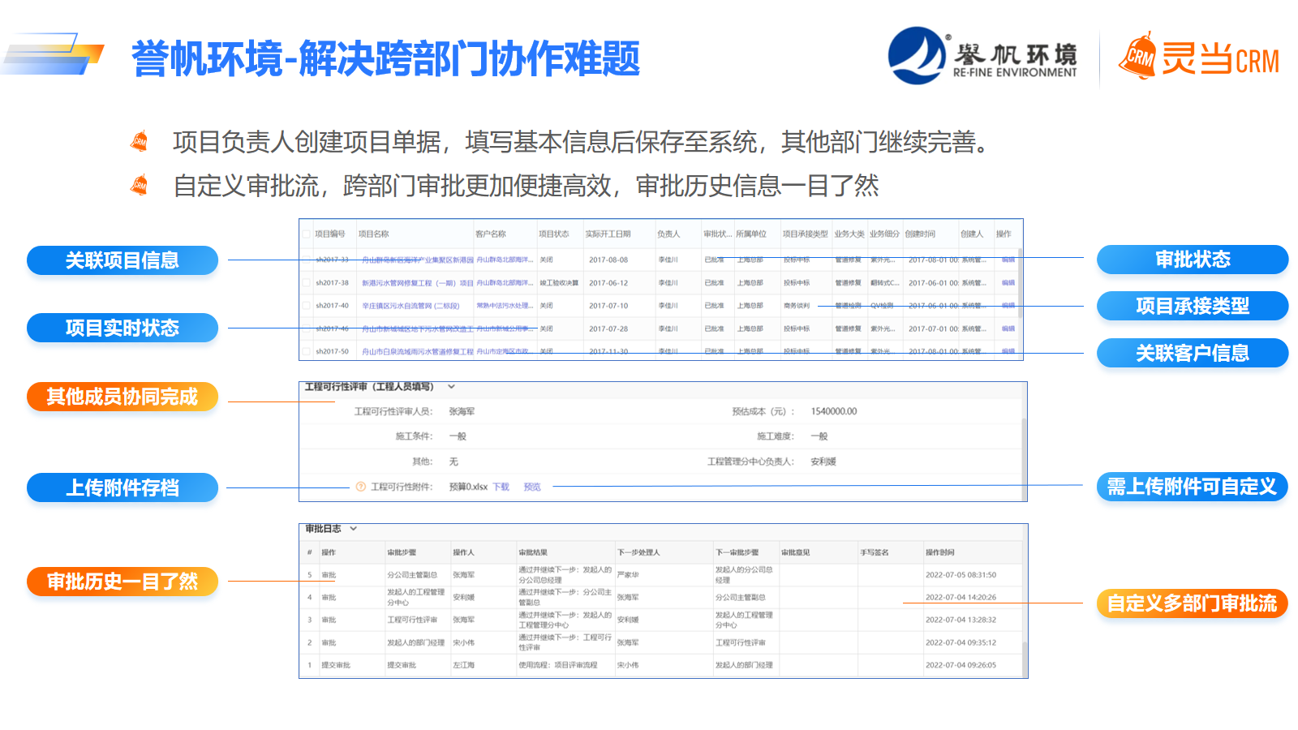The image size is (1298, 730).
Task: Click 编辑 in the sh2017-38 row
Action: tap(1008, 283)
